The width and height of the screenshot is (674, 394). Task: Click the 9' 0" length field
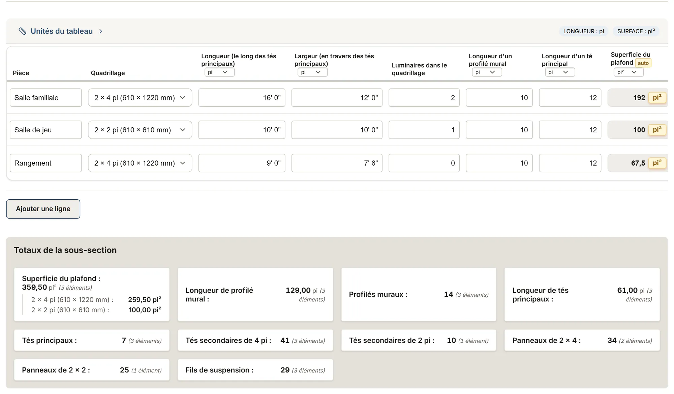click(242, 163)
